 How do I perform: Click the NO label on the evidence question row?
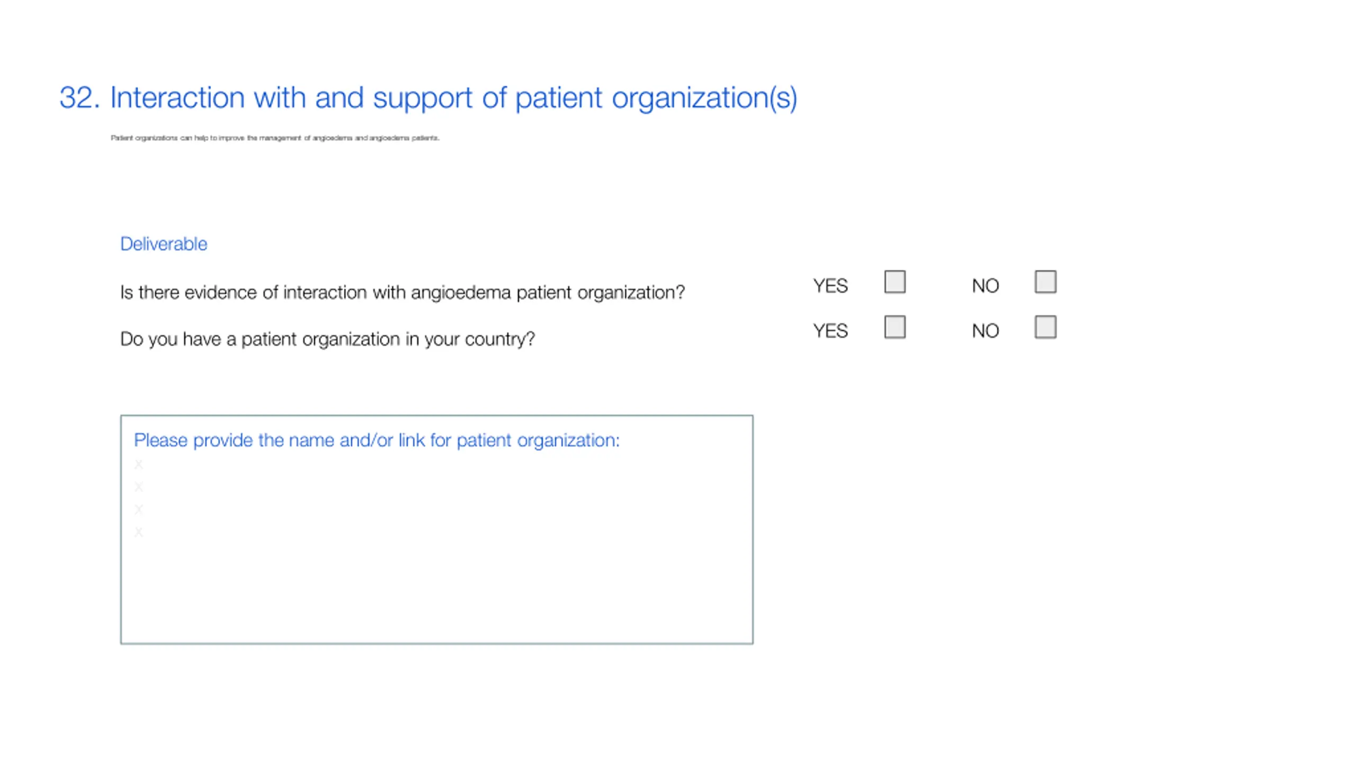pos(985,286)
